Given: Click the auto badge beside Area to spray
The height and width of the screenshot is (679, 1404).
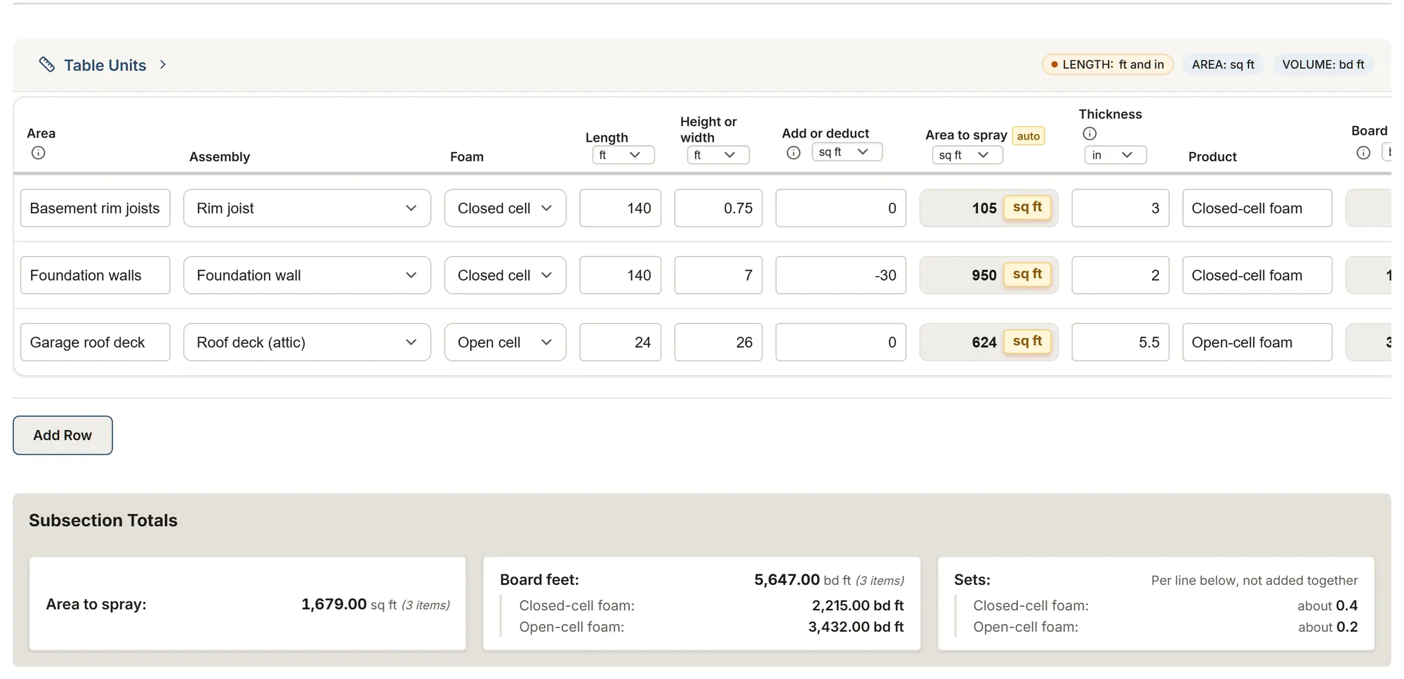Looking at the screenshot, I should click(1028, 136).
